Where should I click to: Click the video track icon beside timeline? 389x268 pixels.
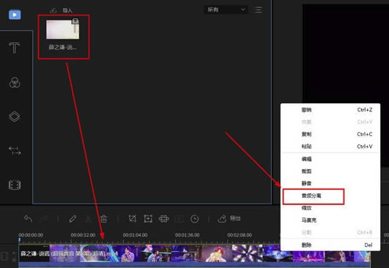(x=4, y=256)
